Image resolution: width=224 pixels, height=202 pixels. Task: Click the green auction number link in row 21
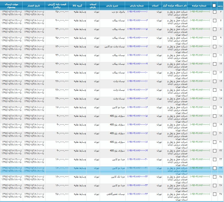(200, 142)
